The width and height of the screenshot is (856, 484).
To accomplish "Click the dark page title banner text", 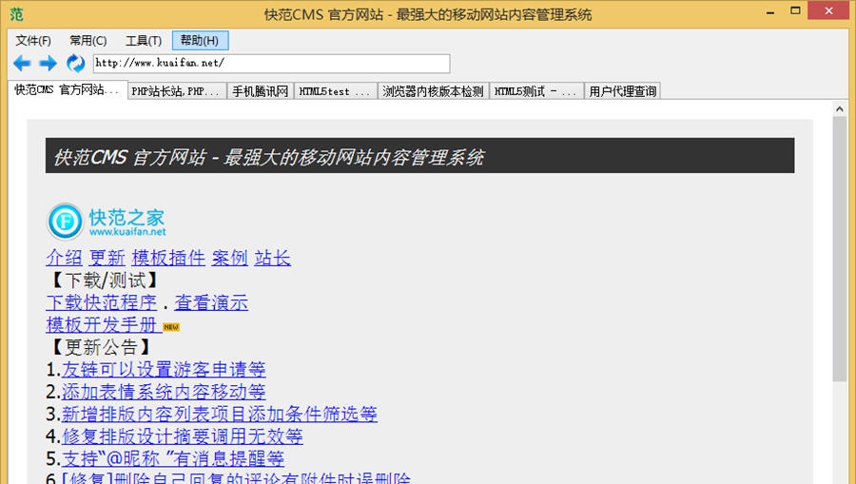I will point(268,157).
